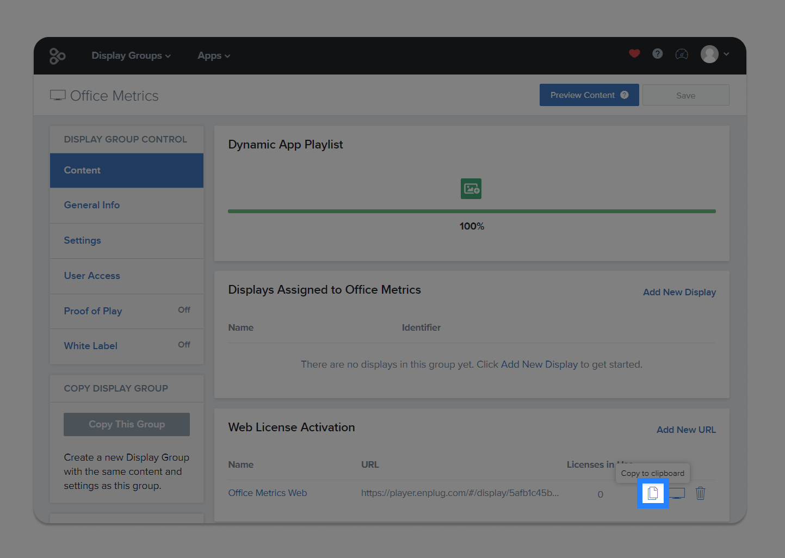The image size is (785, 558).
Task: Copy URL to clipboard icon
Action: [653, 493]
